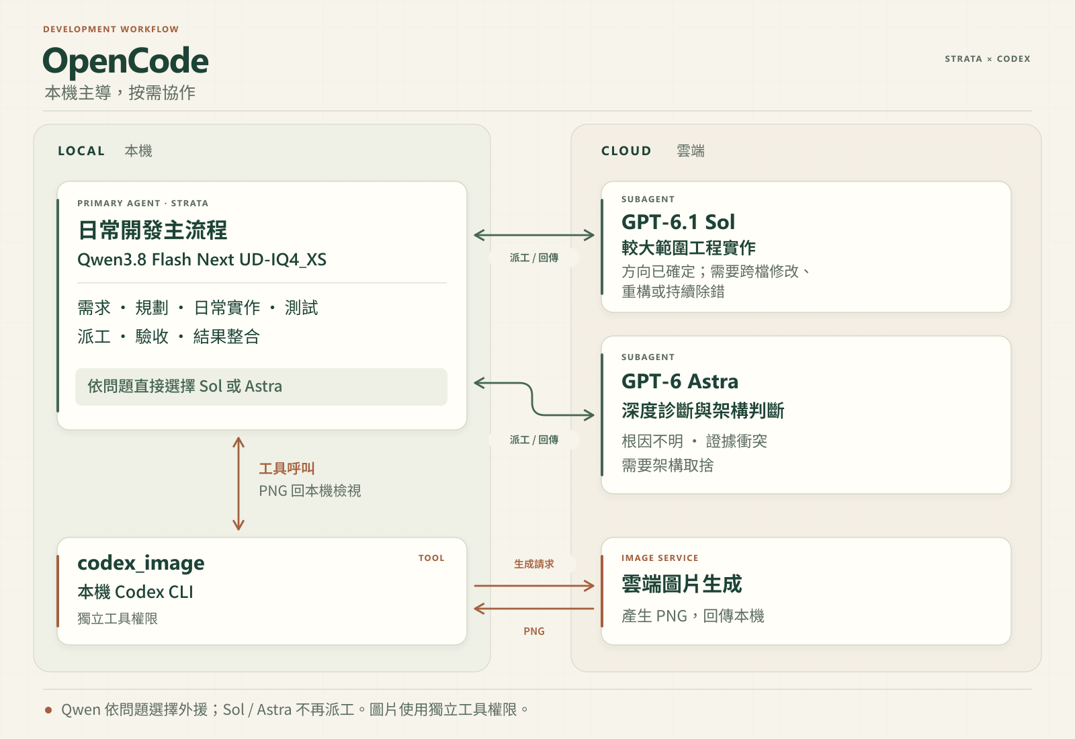Click the OpenCode main title
This screenshot has height=739, width=1075.
tap(126, 62)
